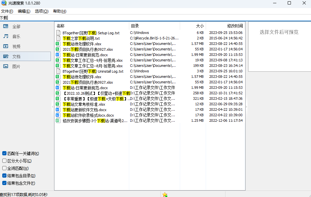Uncheck the 结果包含目录 option
This screenshot has height=197, width=311.
point(4,176)
